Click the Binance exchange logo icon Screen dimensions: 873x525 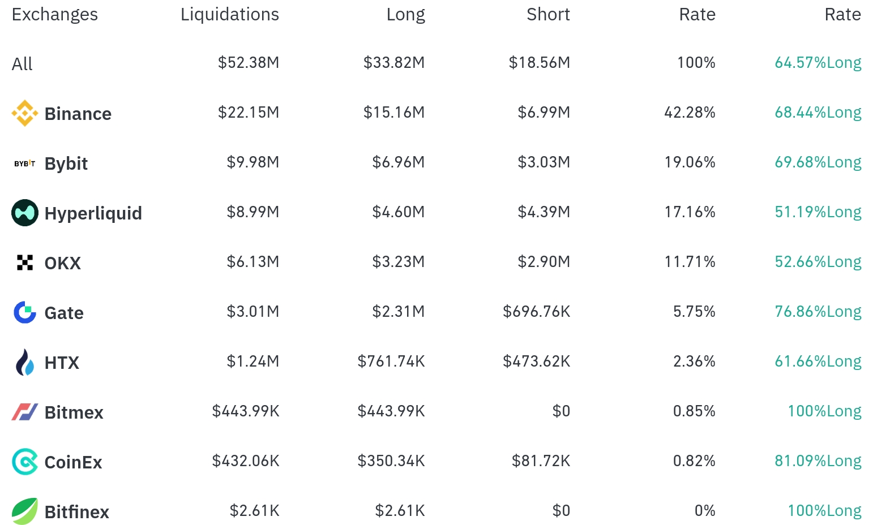pos(25,113)
